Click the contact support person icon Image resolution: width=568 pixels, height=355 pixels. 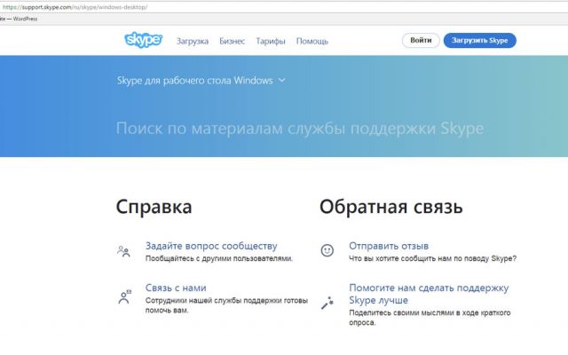point(124,296)
